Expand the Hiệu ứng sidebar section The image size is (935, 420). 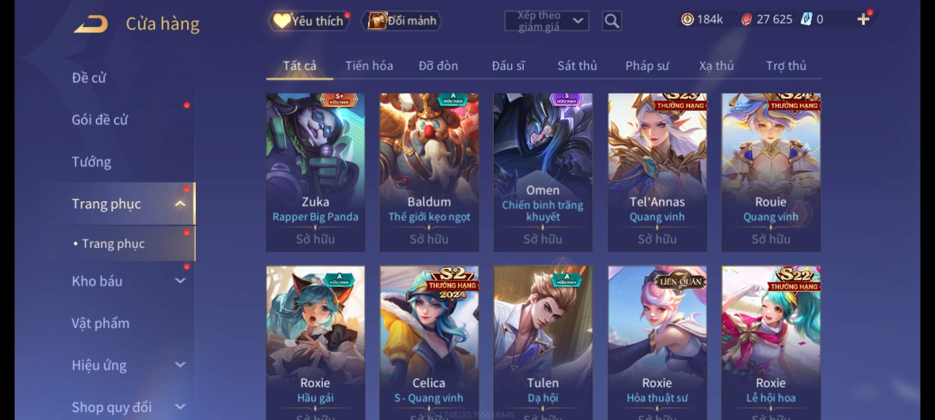tap(180, 365)
